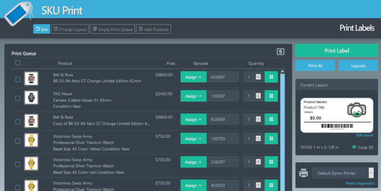Adjust quantity stepper for TAG Heuer Carrera row
Viewport: 381px width, 191px height.
click(x=258, y=96)
